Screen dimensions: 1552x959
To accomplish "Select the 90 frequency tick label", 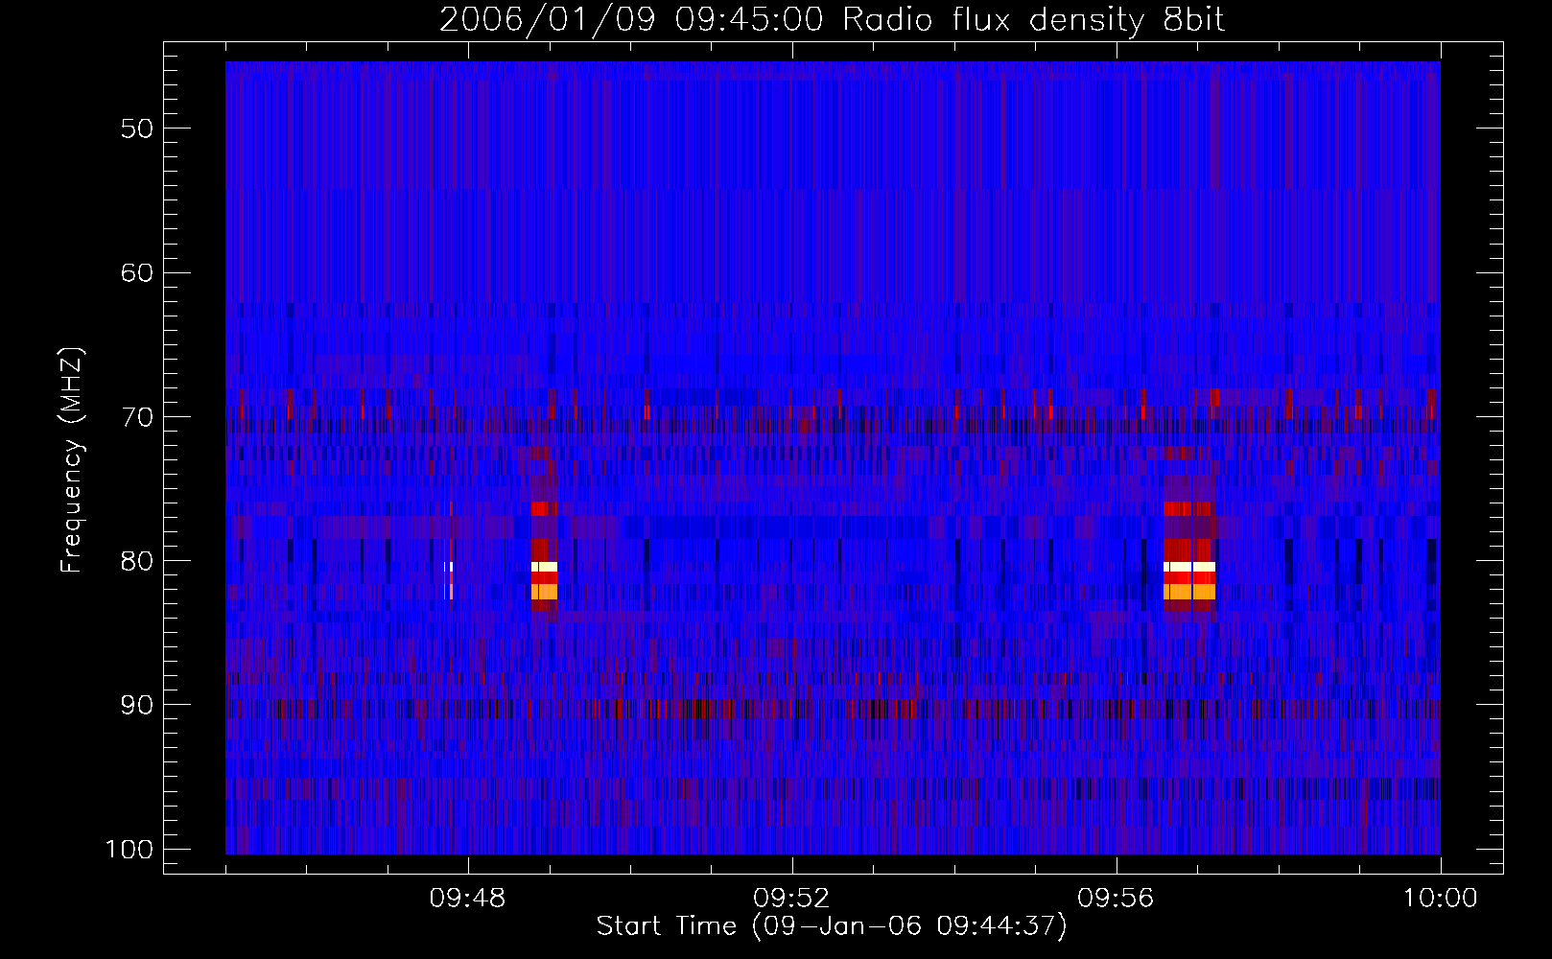I will pos(137,705).
